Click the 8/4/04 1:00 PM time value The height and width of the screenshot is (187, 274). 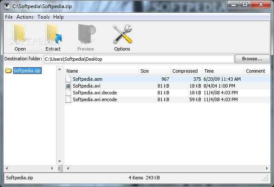[x=219, y=86]
